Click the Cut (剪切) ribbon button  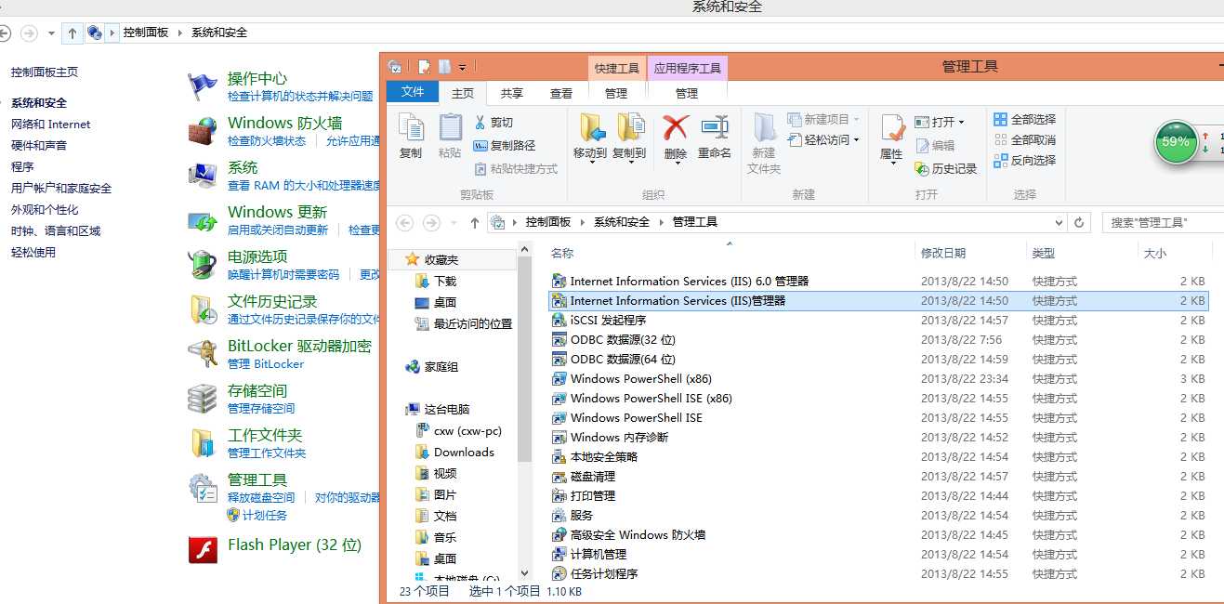[x=494, y=123]
